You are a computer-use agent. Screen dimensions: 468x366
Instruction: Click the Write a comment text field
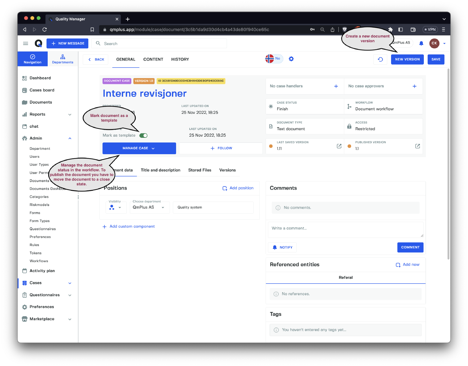click(x=345, y=229)
